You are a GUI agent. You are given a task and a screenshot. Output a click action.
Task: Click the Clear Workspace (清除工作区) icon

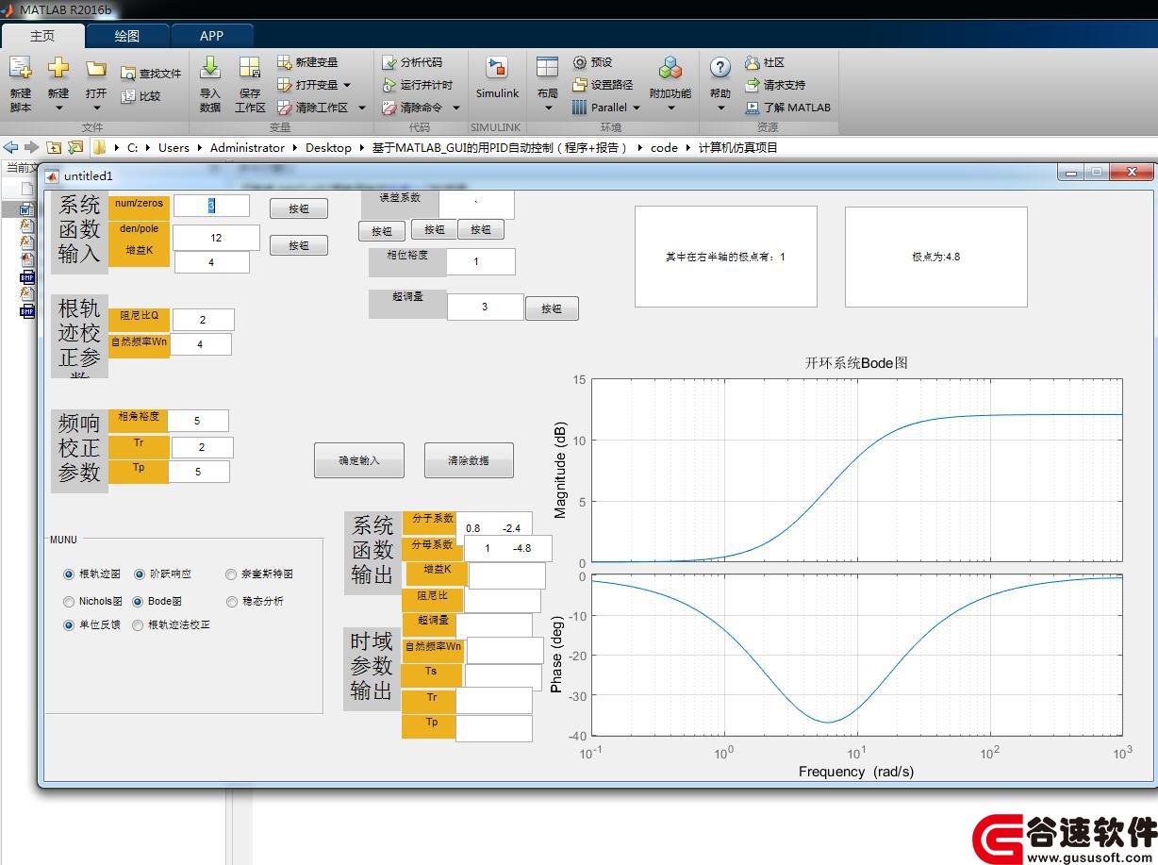(x=285, y=108)
